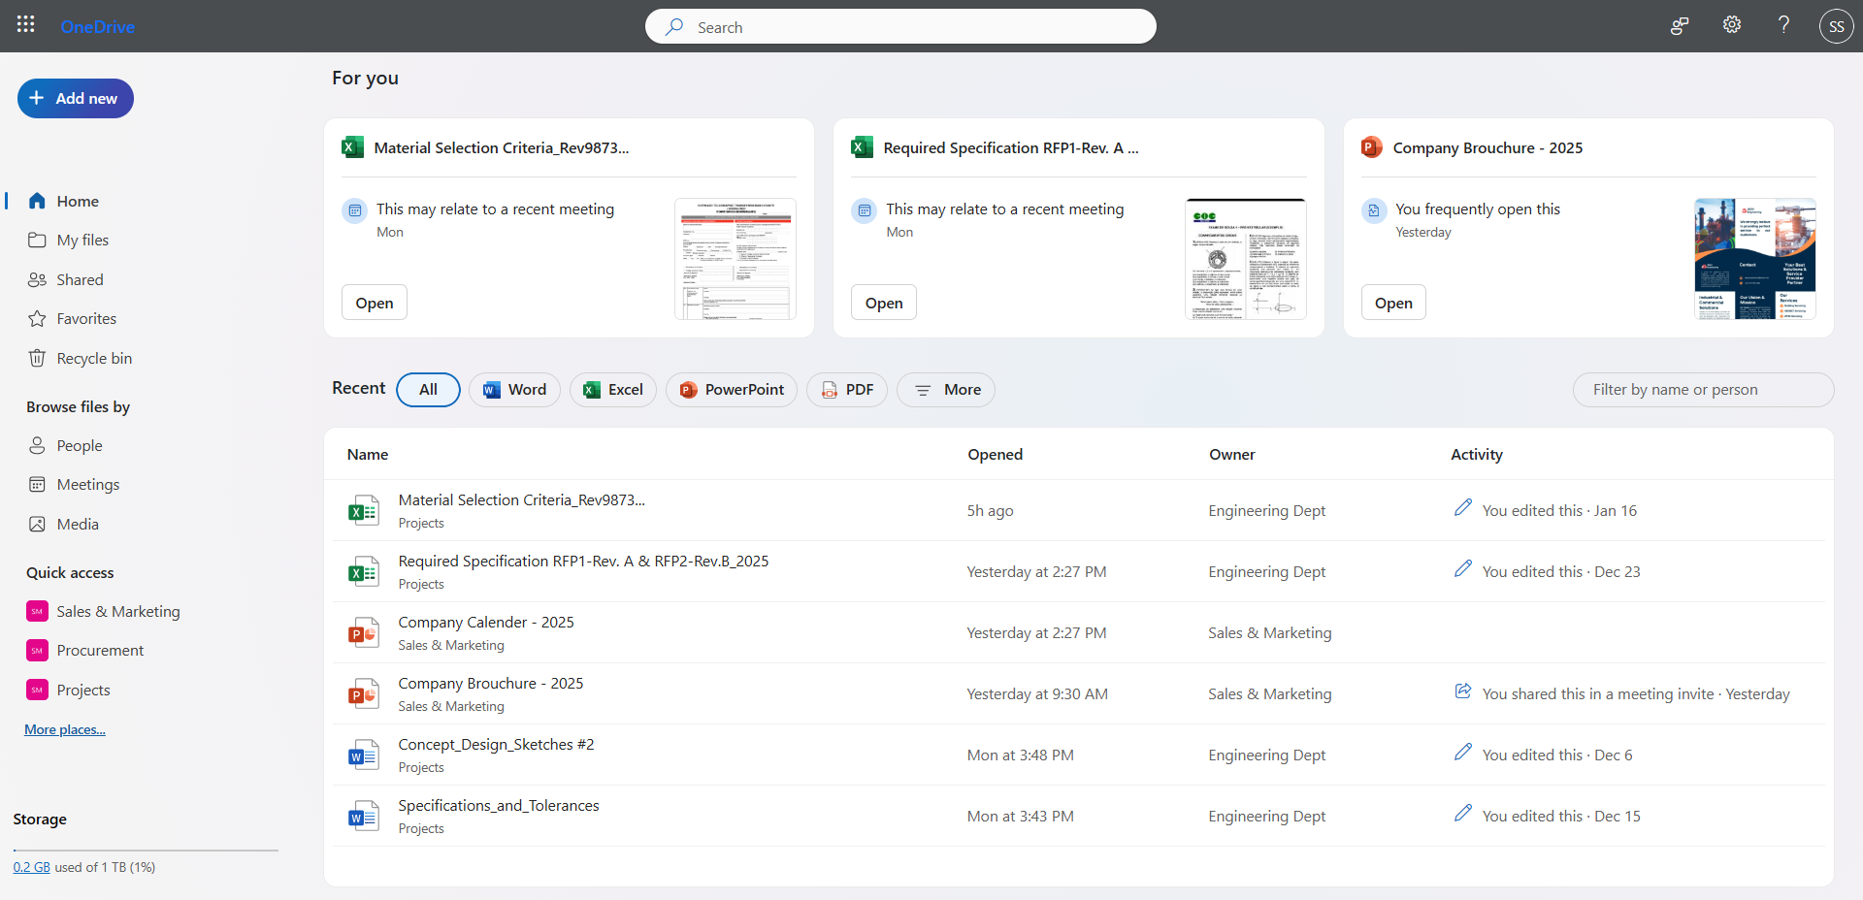
Task: Open the Help question mark icon
Action: (x=1783, y=25)
